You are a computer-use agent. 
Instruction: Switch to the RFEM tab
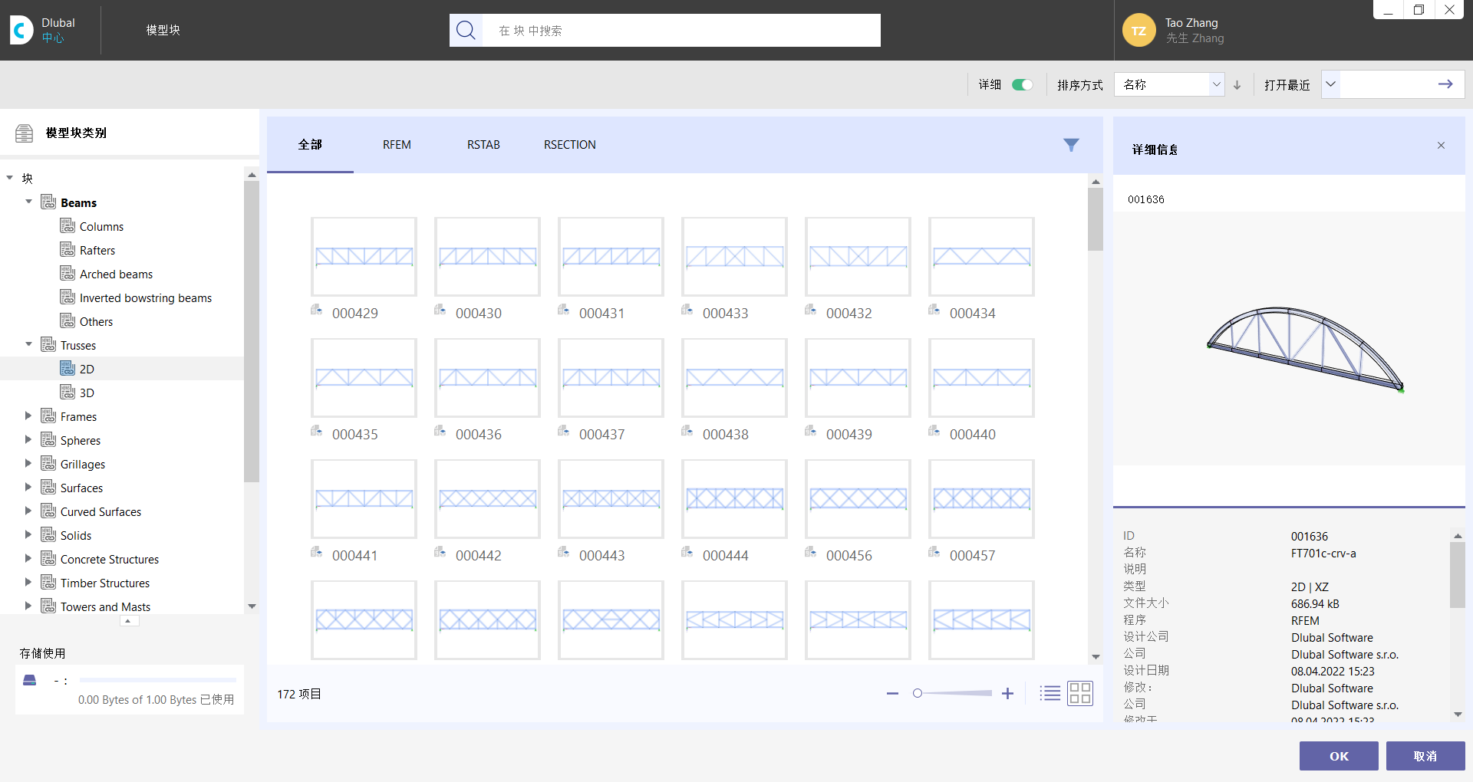[x=397, y=145]
